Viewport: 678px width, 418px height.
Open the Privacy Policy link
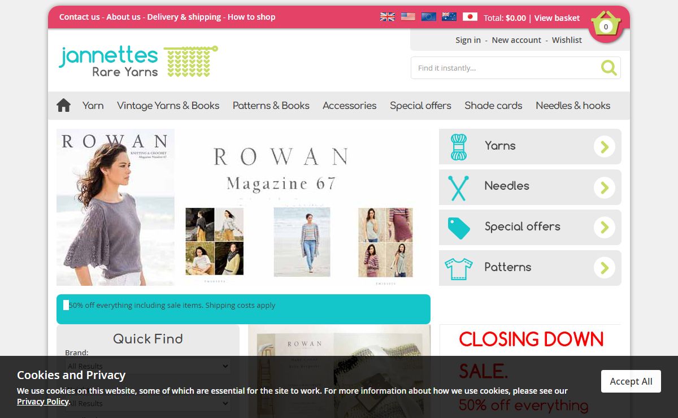click(x=42, y=402)
